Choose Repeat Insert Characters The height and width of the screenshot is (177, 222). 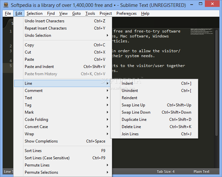coord(63,28)
